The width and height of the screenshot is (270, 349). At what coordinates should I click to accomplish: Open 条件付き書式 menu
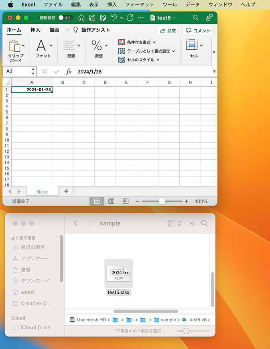click(137, 42)
